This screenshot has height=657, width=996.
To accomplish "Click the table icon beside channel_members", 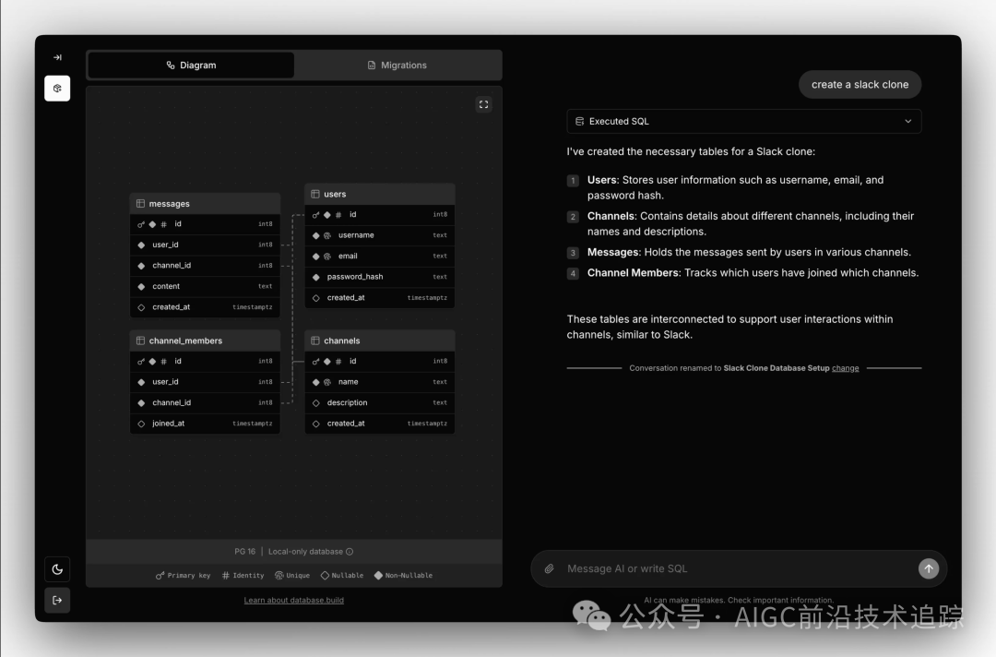I will [140, 340].
